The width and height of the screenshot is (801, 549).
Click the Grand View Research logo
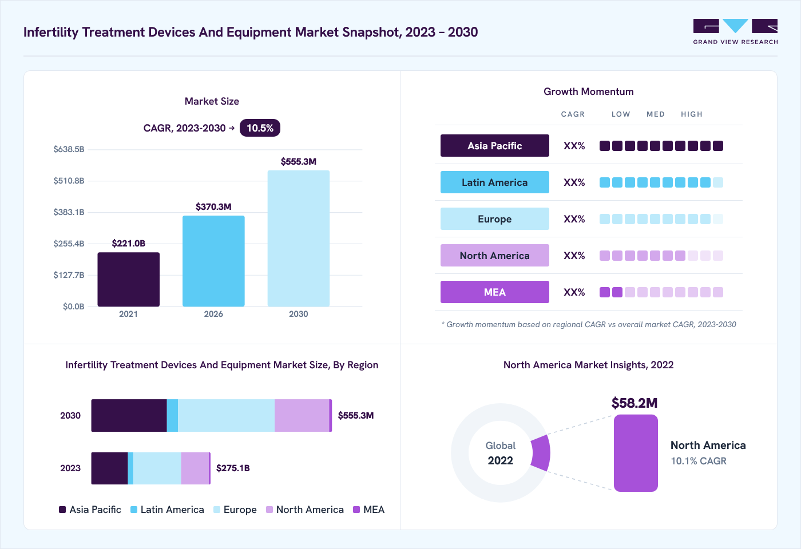(x=735, y=32)
